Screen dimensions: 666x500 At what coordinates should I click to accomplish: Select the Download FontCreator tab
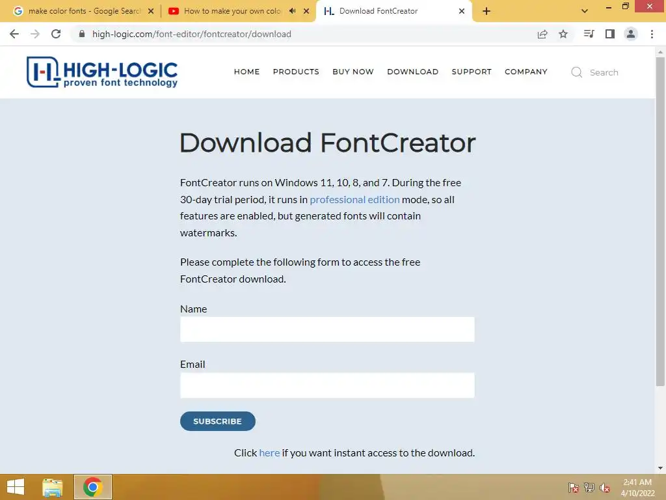point(379,11)
